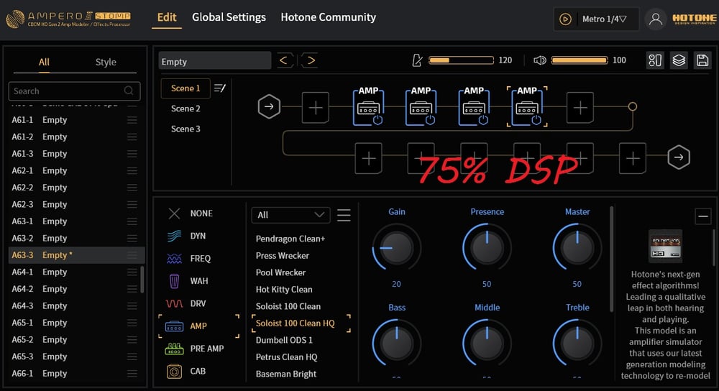Select the second AMP block in chain

pyautogui.click(x=421, y=106)
